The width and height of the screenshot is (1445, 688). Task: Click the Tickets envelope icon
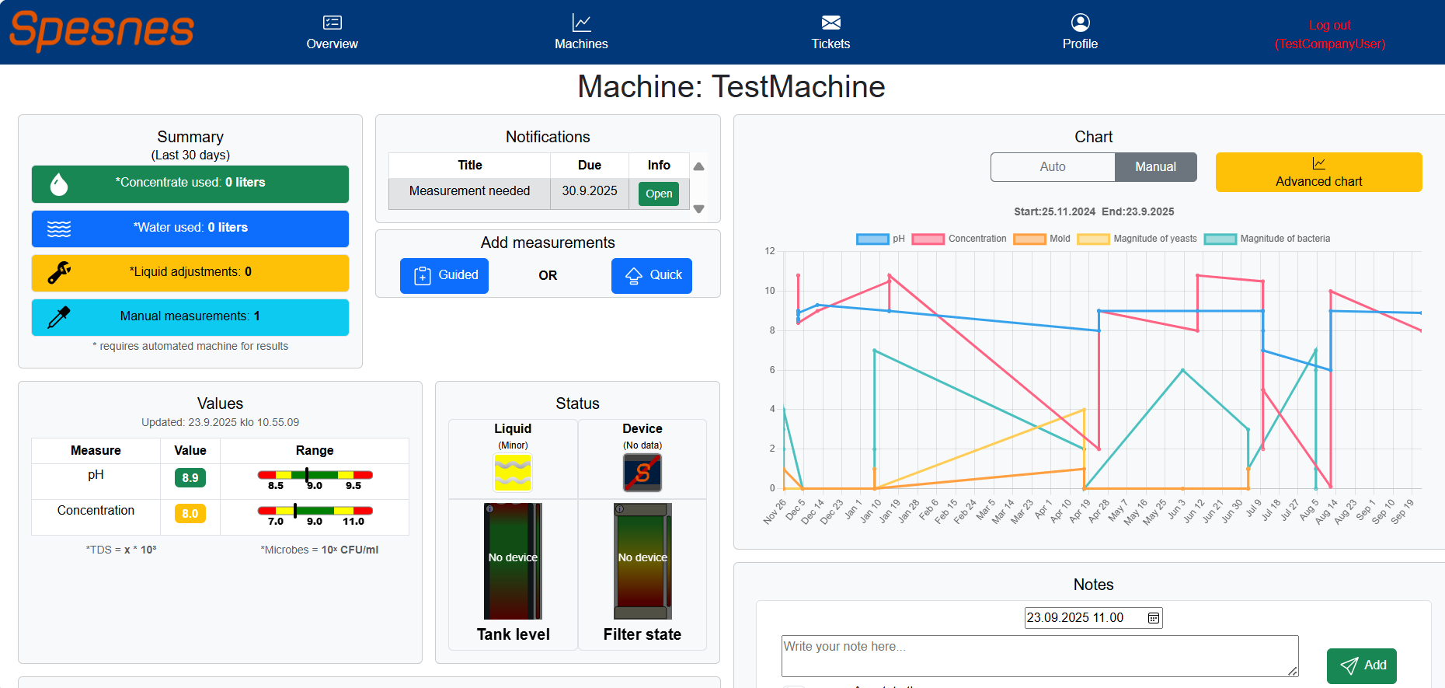[830, 23]
